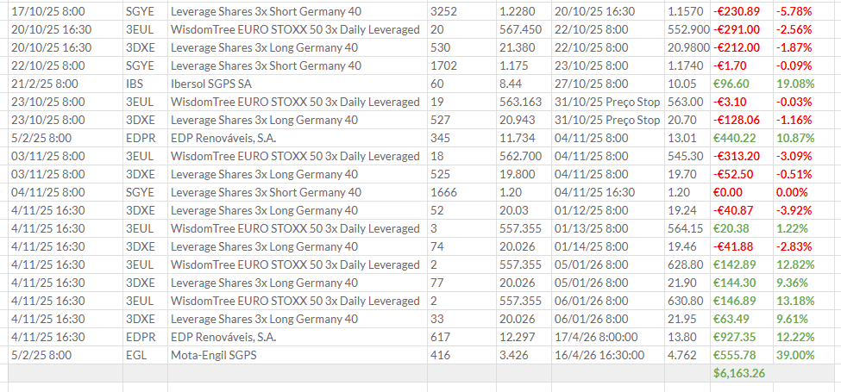Click the entry price cell 19.800
The width and height of the screenshot is (841, 392).
(x=524, y=174)
